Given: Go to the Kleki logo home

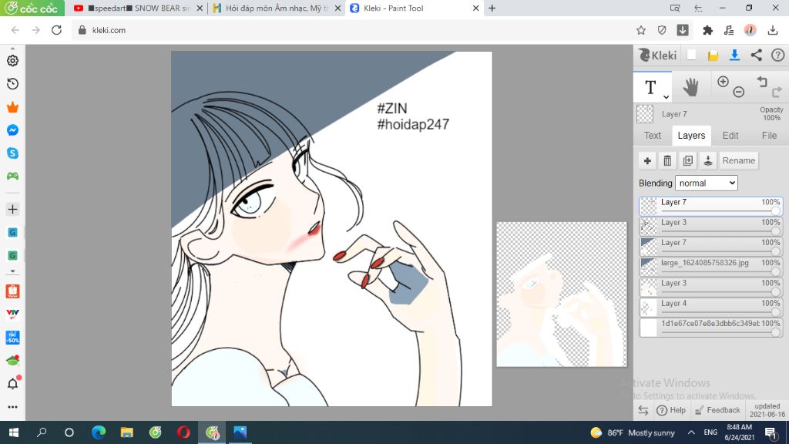Looking at the screenshot, I should point(658,55).
